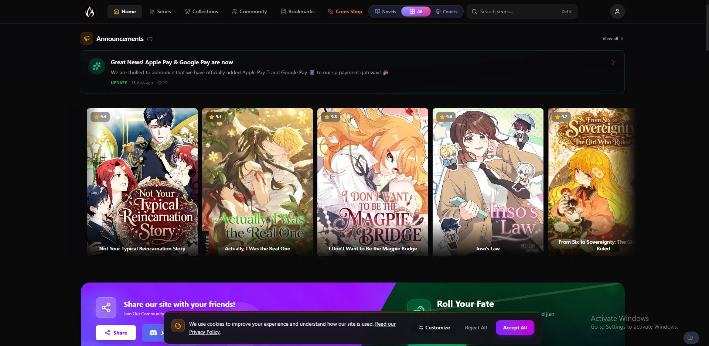Open the Collections page
The height and width of the screenshot is (346, 709).
201,11
